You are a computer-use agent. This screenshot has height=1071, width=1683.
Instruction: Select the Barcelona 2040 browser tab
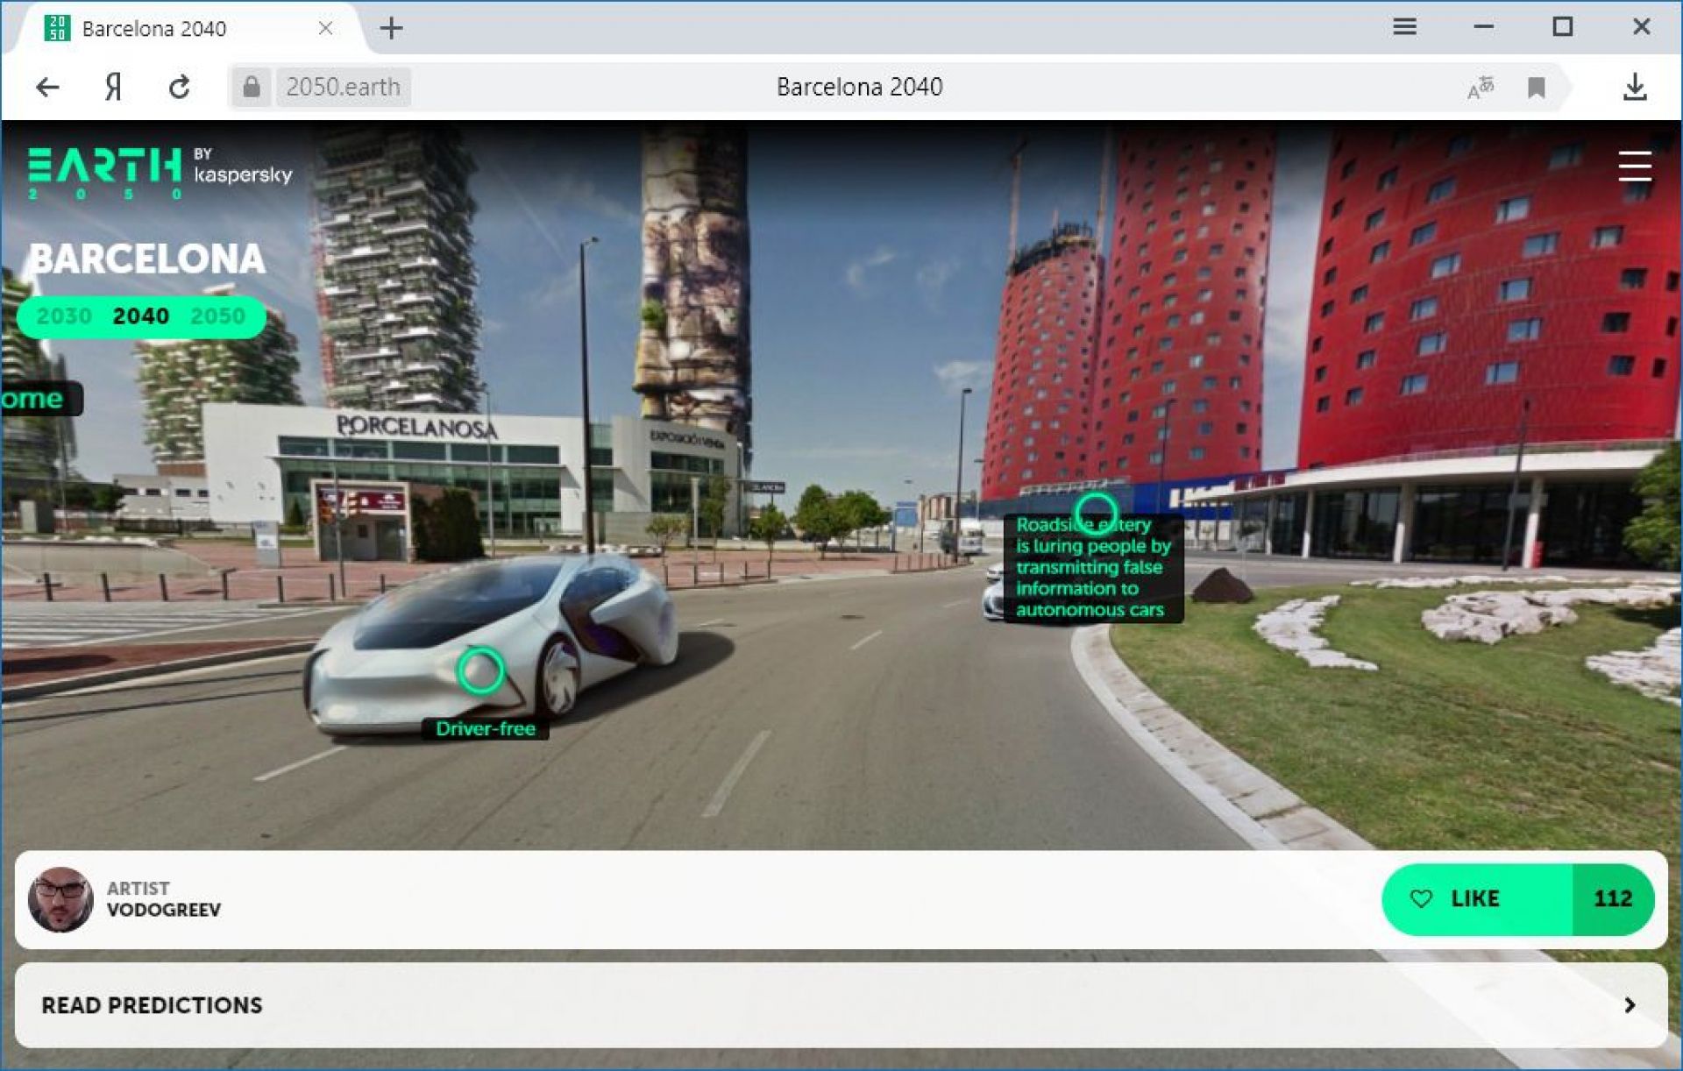click(154, 29)
